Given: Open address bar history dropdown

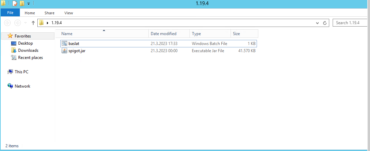Looking at the screenshot, I should [x=317, y=23].
